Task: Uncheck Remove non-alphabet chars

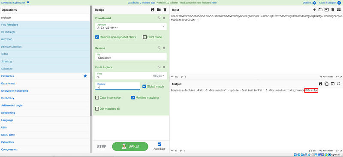Action: click(97, 37)
